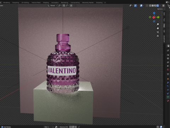
Task: Select wireframe viewport shading
Action: coord(150,6)
